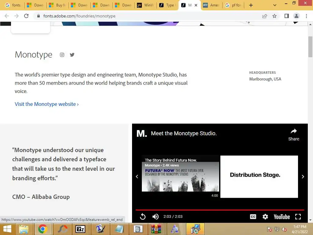The width and height of the screenshot is (313, 235).
Task: Click the Action Center flag icon
Action: click(x=269, y=229)
